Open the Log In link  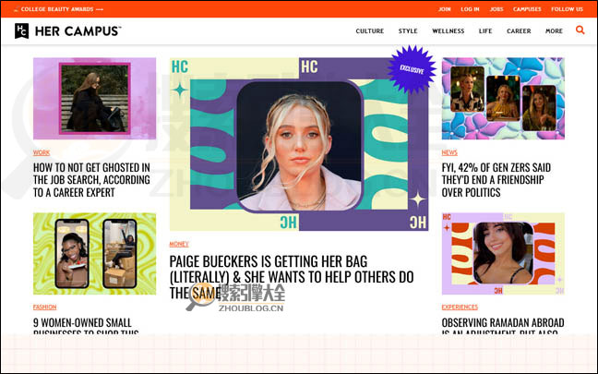click(470, 9)
